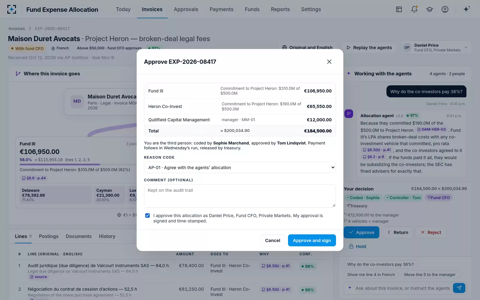Viewport: 480px width, 300px height.
Task: Open the Approvals tab
Action: pyautogui.click(x=186, y=9)
